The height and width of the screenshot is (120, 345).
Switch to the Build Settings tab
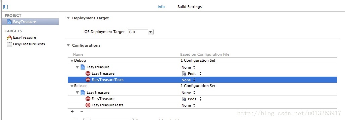(189, 7)
